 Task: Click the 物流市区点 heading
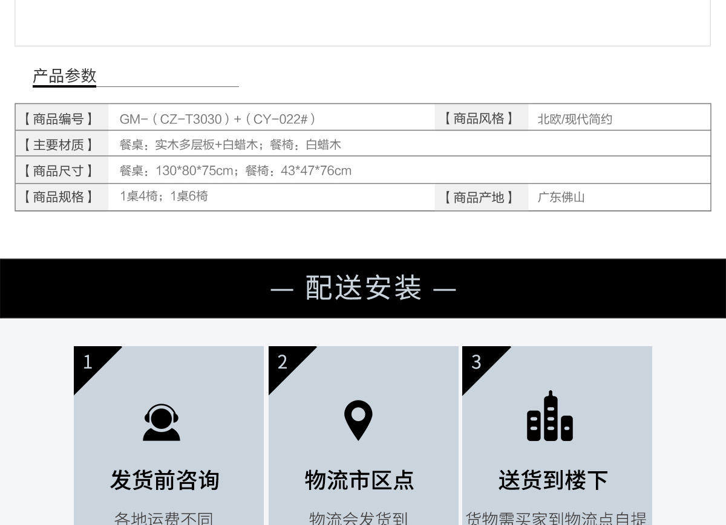coord(359,480)
